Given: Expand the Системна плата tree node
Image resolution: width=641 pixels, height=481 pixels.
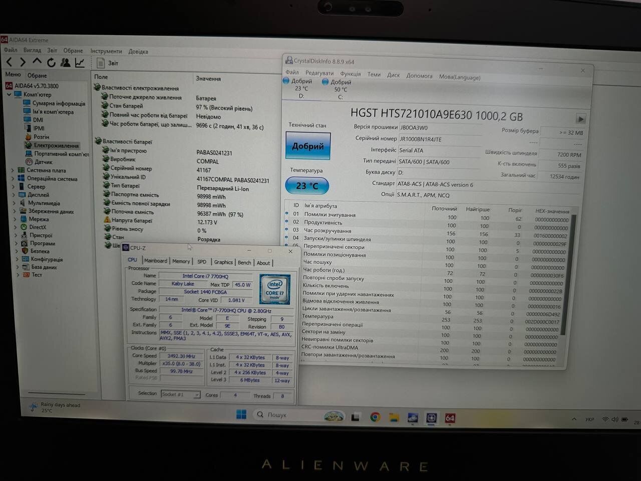Looking at the screenshot, I should tap(13, 170).
